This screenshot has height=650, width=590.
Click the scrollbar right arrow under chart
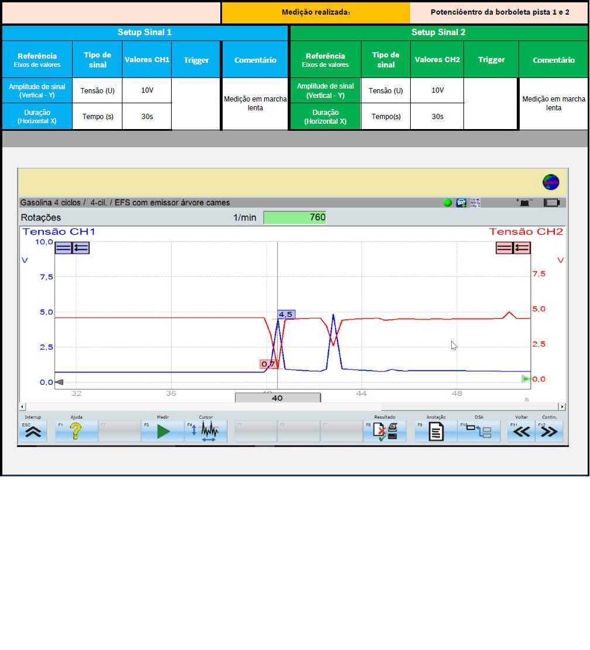(x=562, y=407)
